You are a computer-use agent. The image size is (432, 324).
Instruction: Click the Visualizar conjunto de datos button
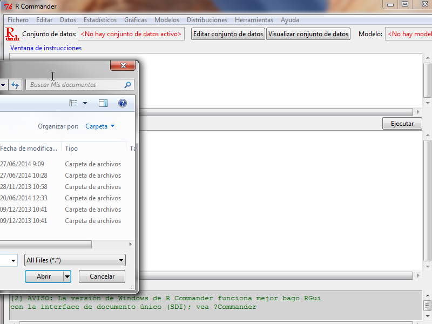(308, 34)
